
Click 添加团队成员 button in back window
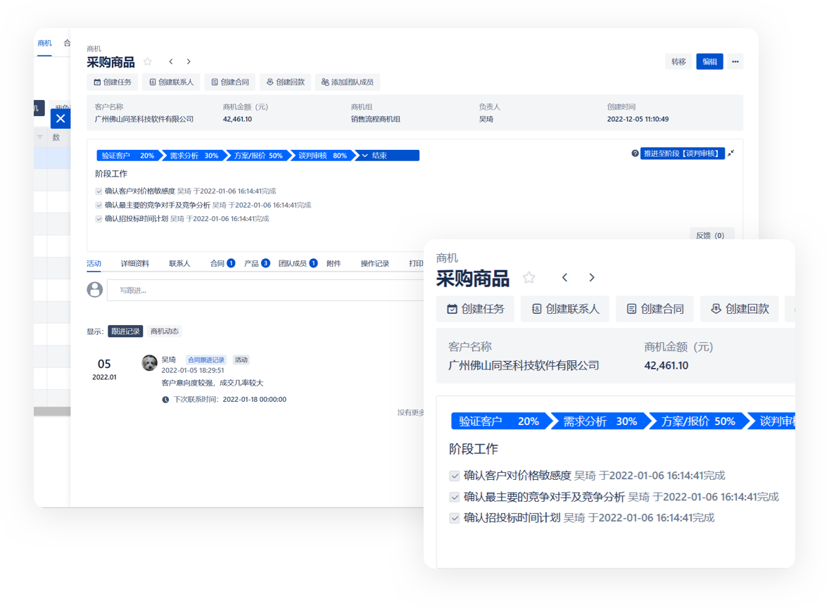click(x=348, y=82)
